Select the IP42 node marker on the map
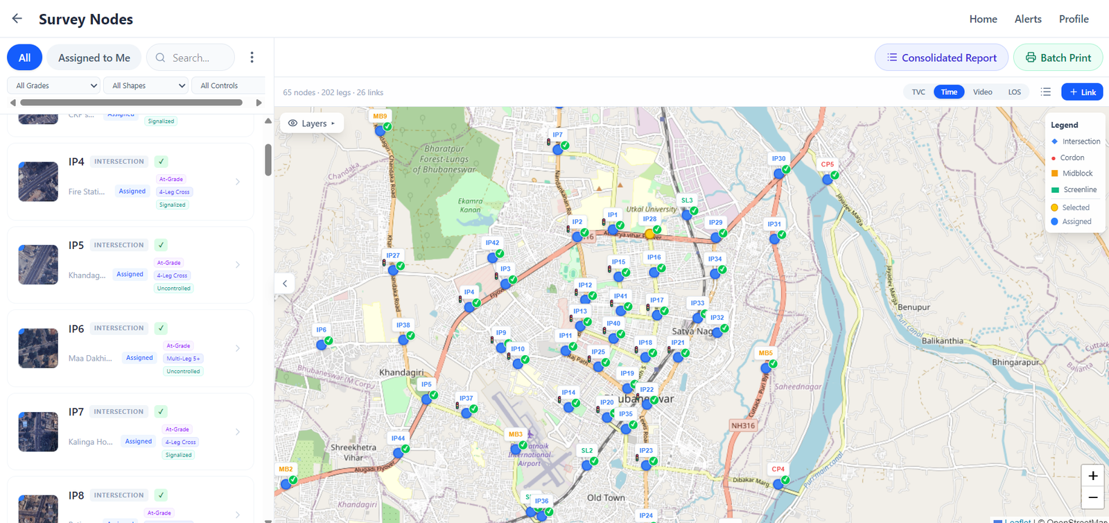 coord(492,257)
